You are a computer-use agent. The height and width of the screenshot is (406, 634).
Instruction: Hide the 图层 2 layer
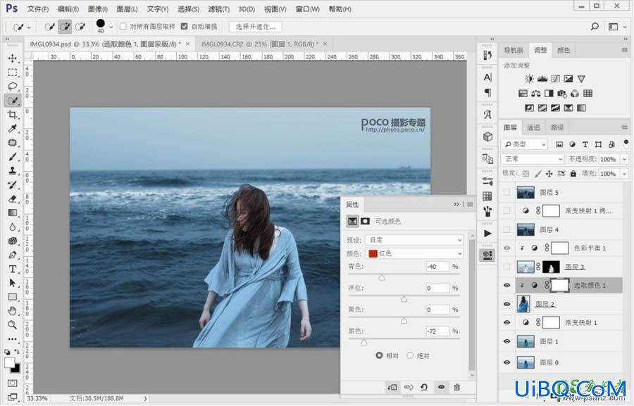[x=506, y=304]
